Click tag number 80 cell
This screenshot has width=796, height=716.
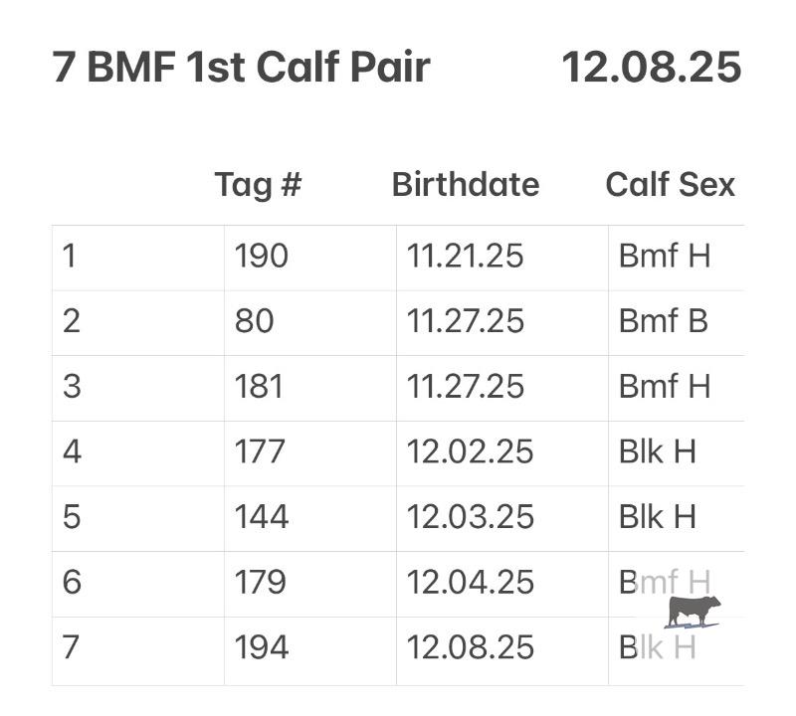[x=255, y=321]
